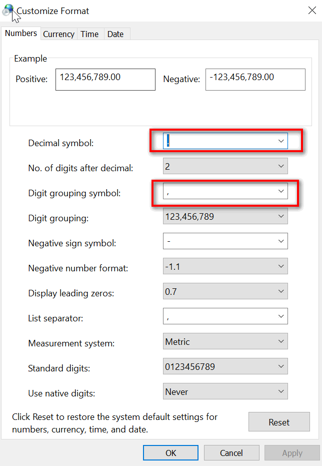
Task: Select the Date tab
Action: click(115, 34)
